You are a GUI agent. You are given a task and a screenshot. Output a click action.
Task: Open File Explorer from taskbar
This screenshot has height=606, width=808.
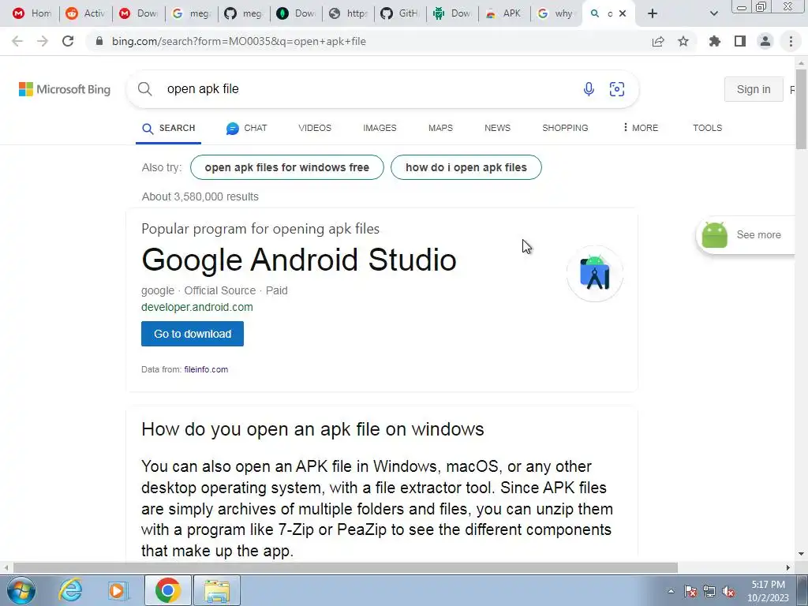(217, 590)
